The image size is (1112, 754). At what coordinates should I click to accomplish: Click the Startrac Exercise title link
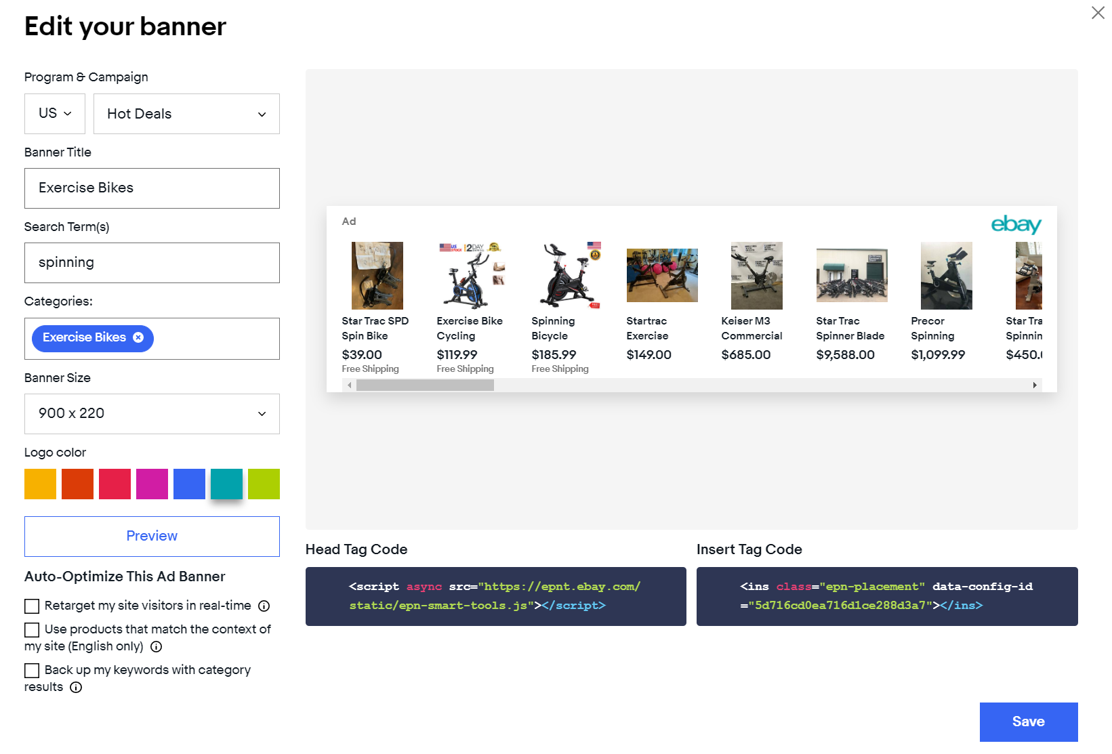648,329
